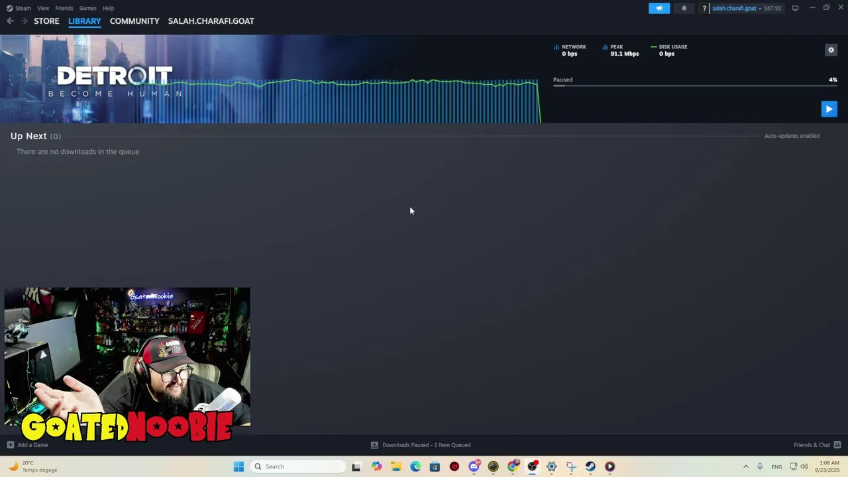Show hidden system tray icons
Viewport: 848px width, 477px height.
(x=745, y=466)
